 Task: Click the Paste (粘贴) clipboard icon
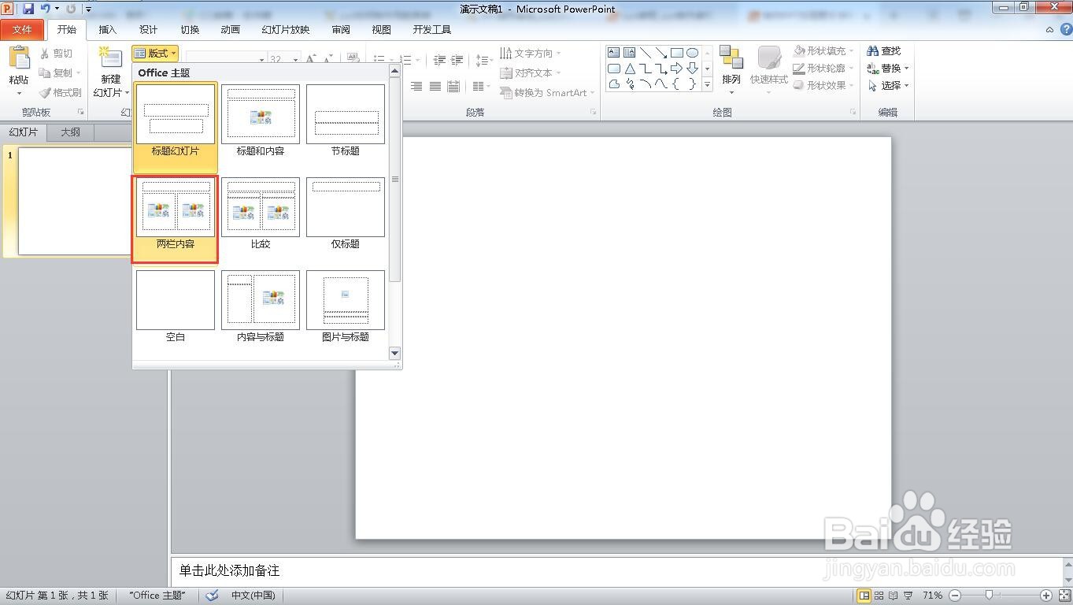pos(19,58)
